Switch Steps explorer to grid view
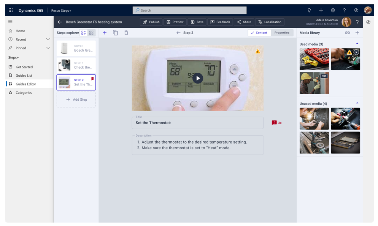This screenshot has width=378, height=226. [91, 33]
